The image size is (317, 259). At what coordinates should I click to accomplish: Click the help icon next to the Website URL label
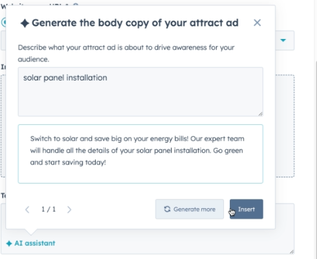tap(75, 5)
